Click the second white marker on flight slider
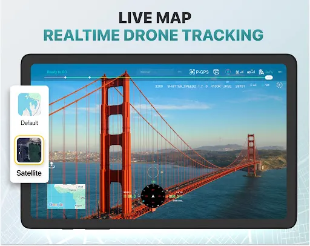The image size is (310, 246). [90, 78]
